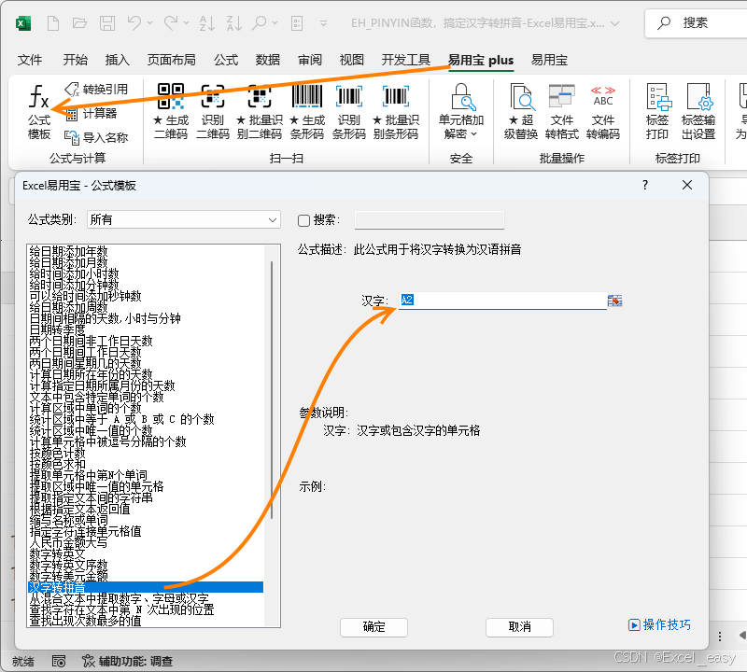Screen dimensions: 747x672
Task: Click 生成二维码 generate QR code
Action: pyautogui.click(x=171, y=112)
